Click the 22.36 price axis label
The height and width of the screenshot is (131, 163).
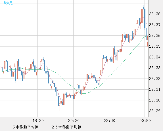(155, 35)
